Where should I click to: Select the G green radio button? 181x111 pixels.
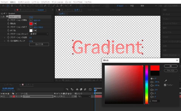point(152,93)
